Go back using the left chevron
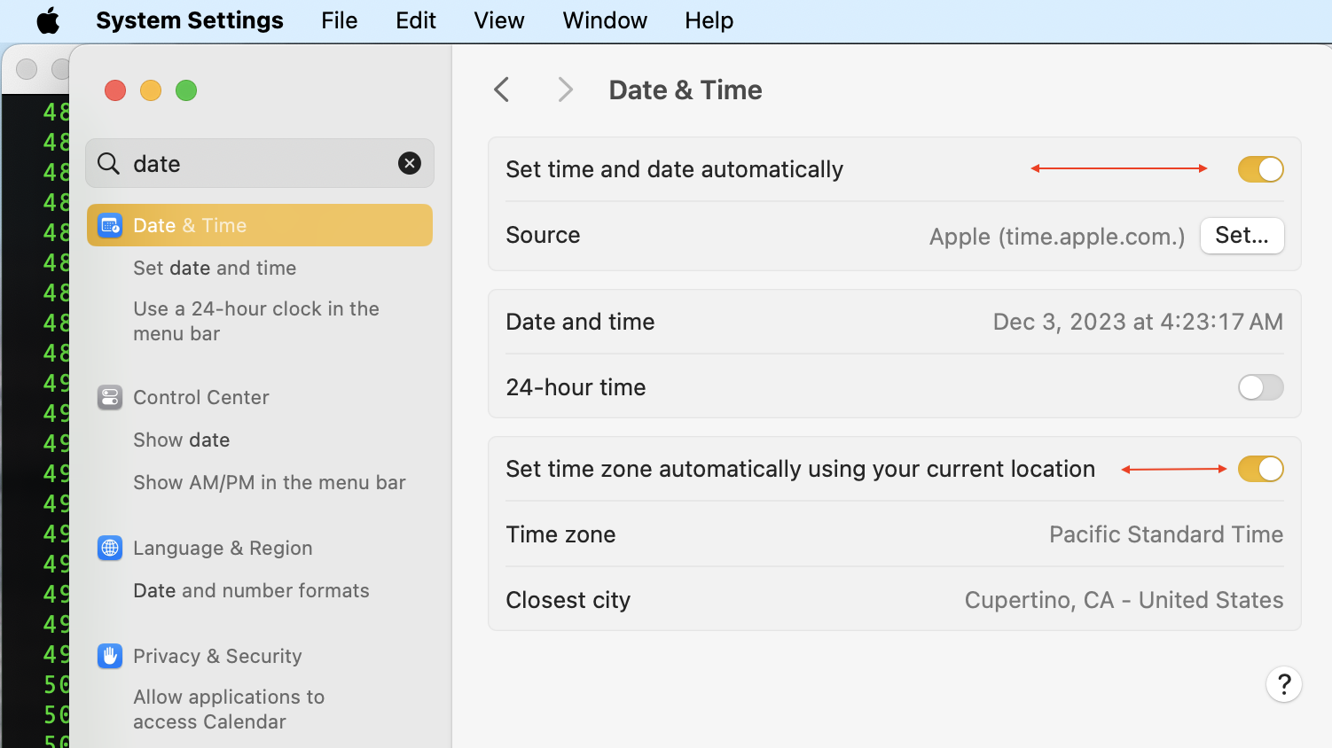This screenshot has width=1332, height=748. 502,90
